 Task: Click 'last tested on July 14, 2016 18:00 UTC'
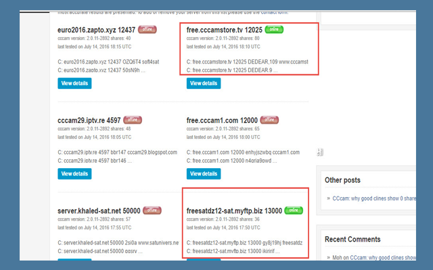tap(223, 137)
